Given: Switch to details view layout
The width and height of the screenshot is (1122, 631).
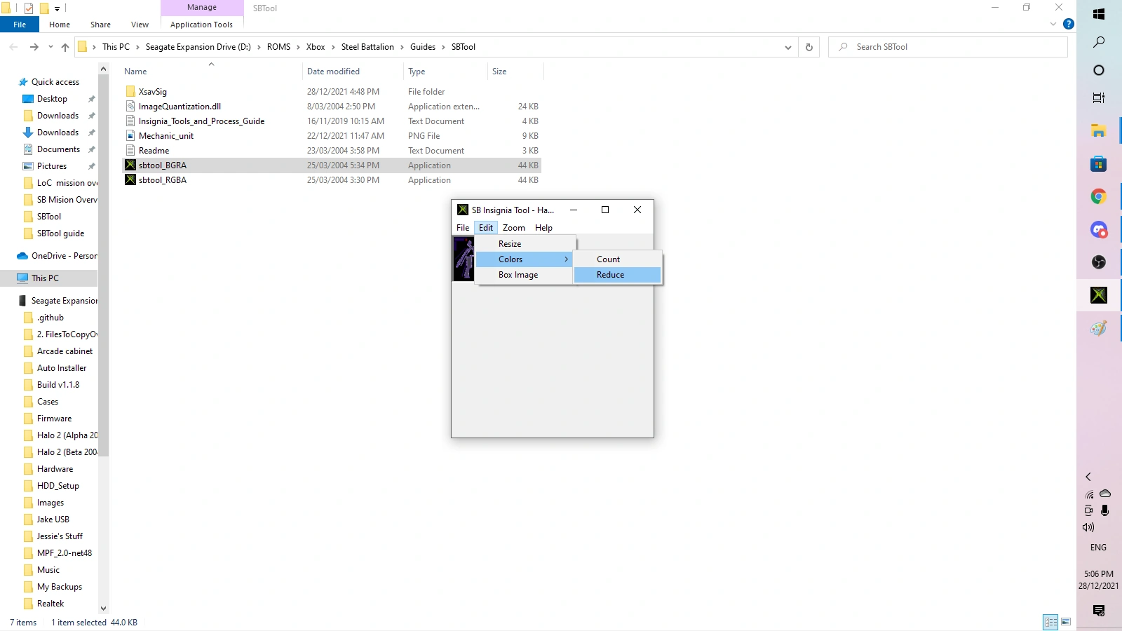Looking at the screenshot, I should [1050, 622].
